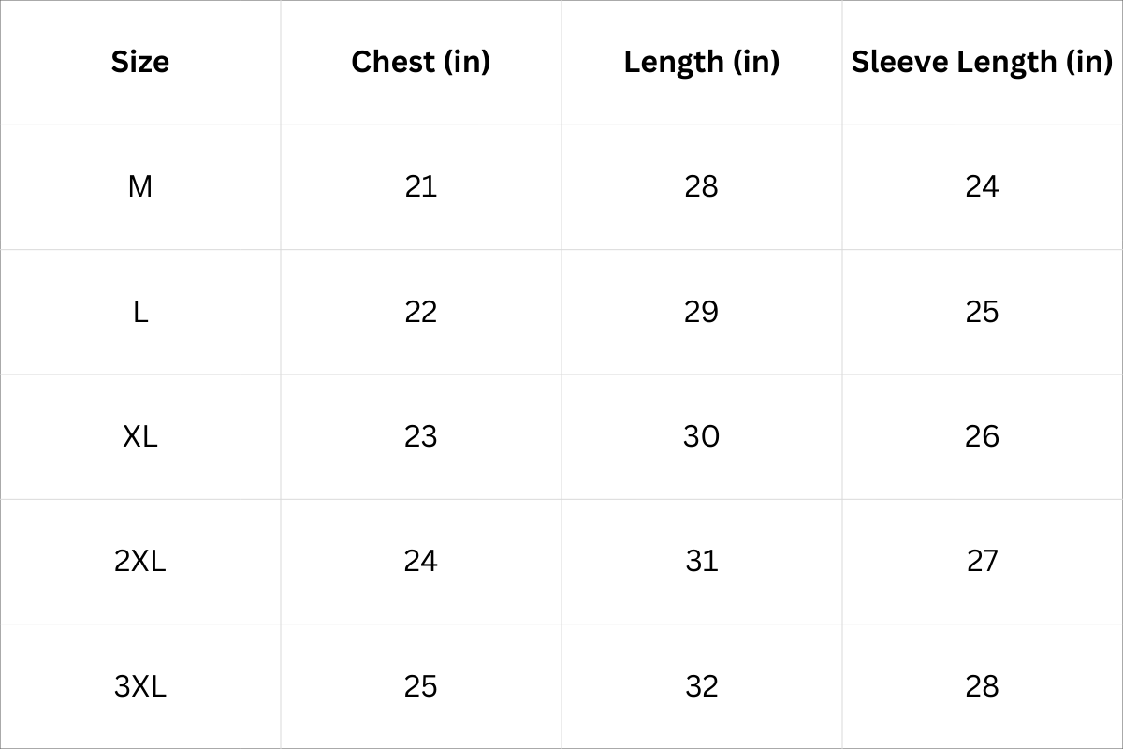Select the L size cell
Image resolution: width=1123 pixels, height=749 pixels.
(140, 312)
